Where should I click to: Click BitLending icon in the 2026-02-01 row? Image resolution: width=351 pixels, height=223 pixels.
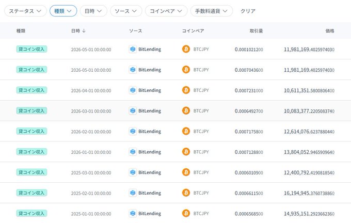click(x=133, y=131)
